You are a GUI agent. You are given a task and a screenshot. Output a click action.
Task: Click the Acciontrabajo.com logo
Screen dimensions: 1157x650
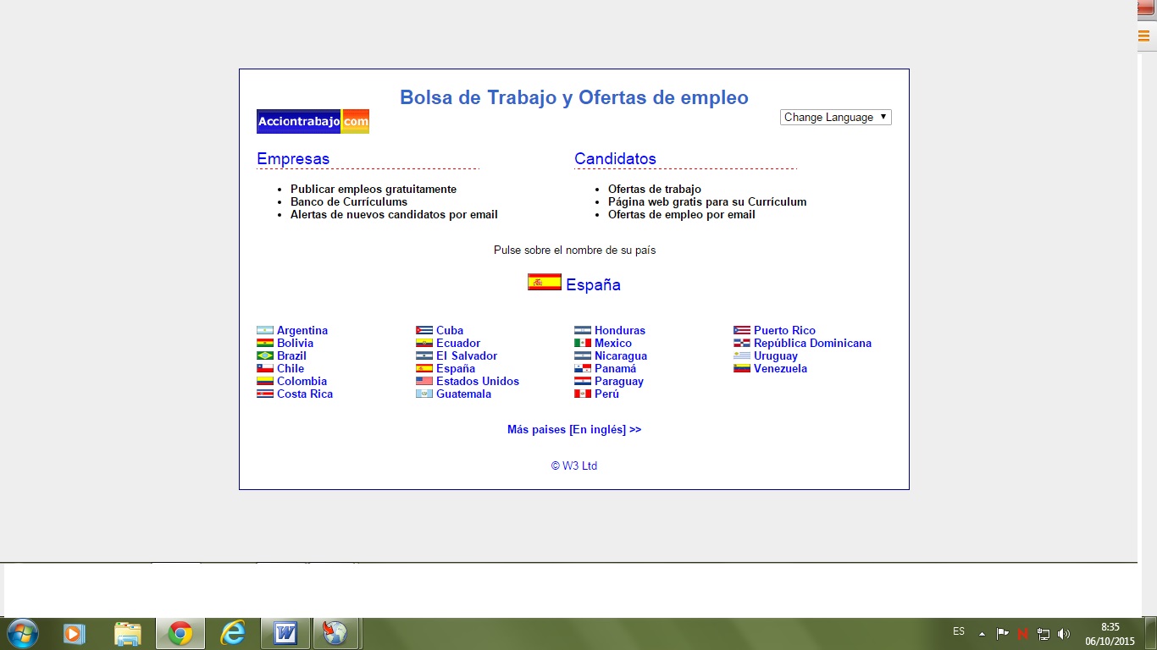(313, 122)
